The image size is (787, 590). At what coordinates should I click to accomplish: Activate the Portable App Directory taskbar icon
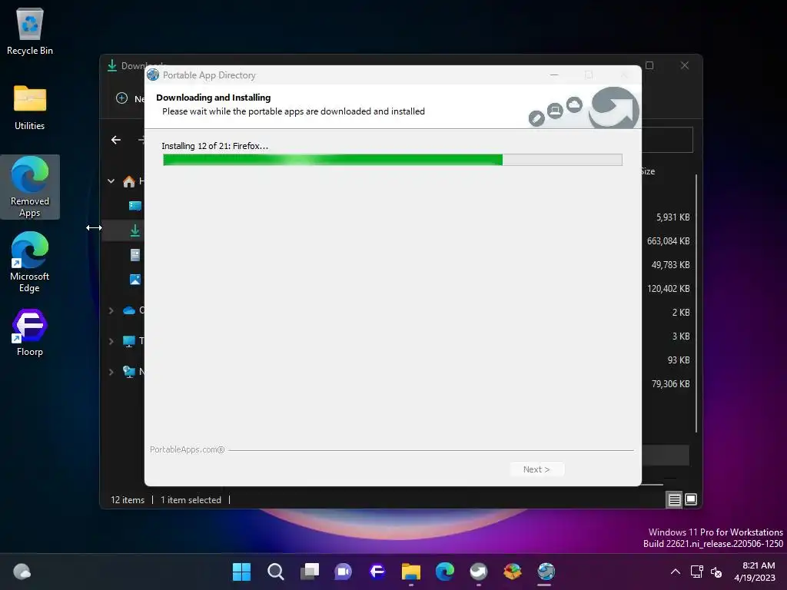(x=546, y=572)
